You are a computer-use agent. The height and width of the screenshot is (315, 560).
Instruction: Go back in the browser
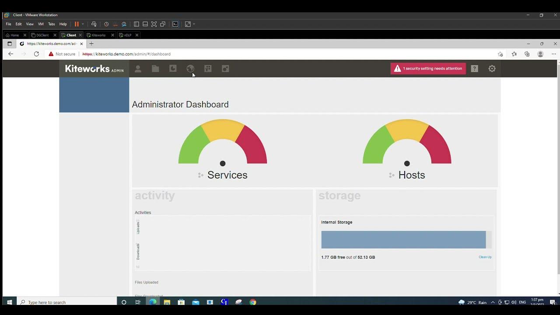[x=11, y=54]
